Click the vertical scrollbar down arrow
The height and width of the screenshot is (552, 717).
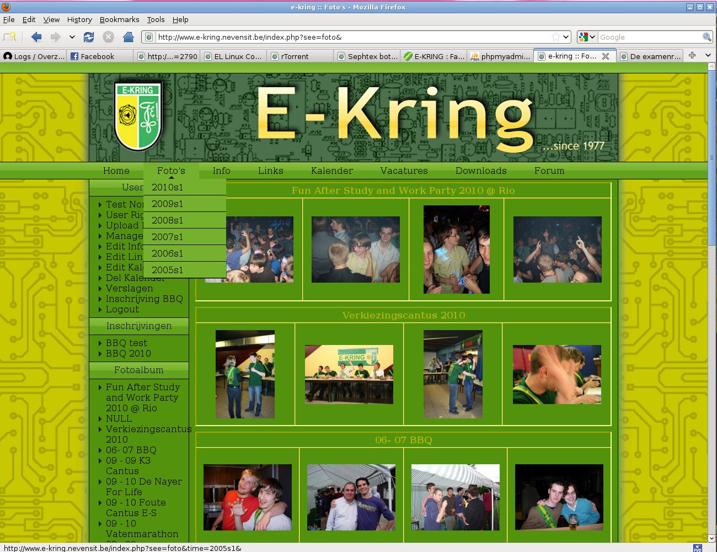(x=711, y=538)
